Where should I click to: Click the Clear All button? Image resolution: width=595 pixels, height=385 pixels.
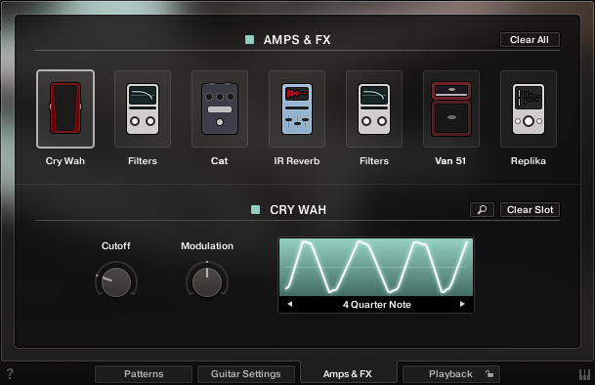[530, 39]
